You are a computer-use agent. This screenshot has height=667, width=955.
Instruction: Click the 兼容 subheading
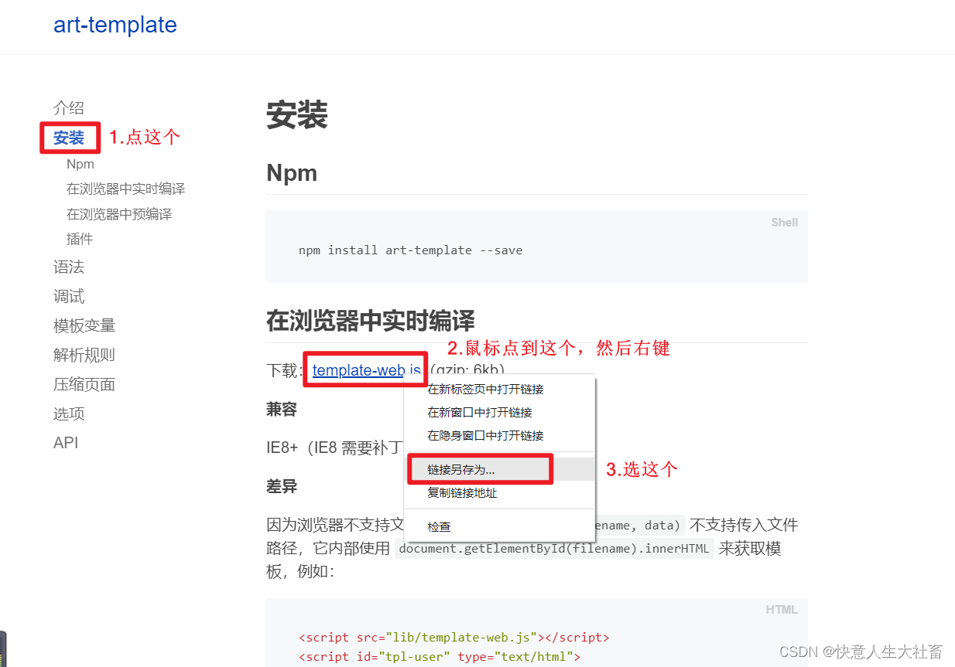(x=282, y=410)
